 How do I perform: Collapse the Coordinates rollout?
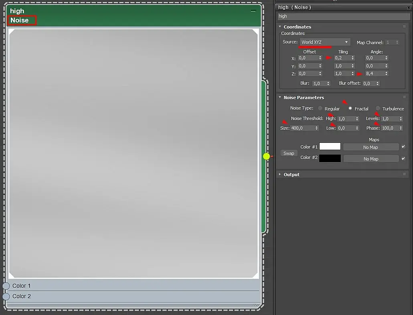tap(280, 26)
